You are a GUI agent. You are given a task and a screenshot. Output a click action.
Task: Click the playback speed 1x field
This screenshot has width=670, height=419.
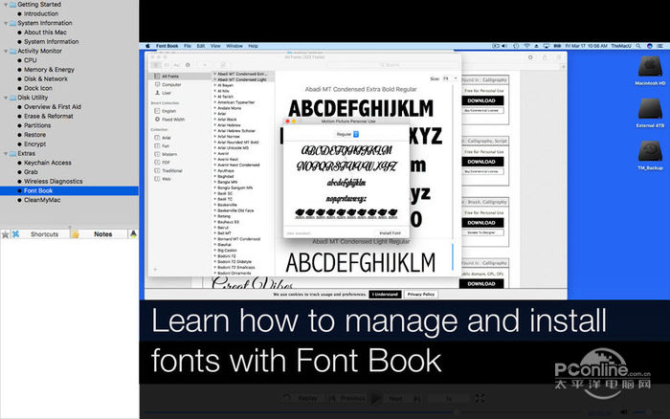pos(449,399)
